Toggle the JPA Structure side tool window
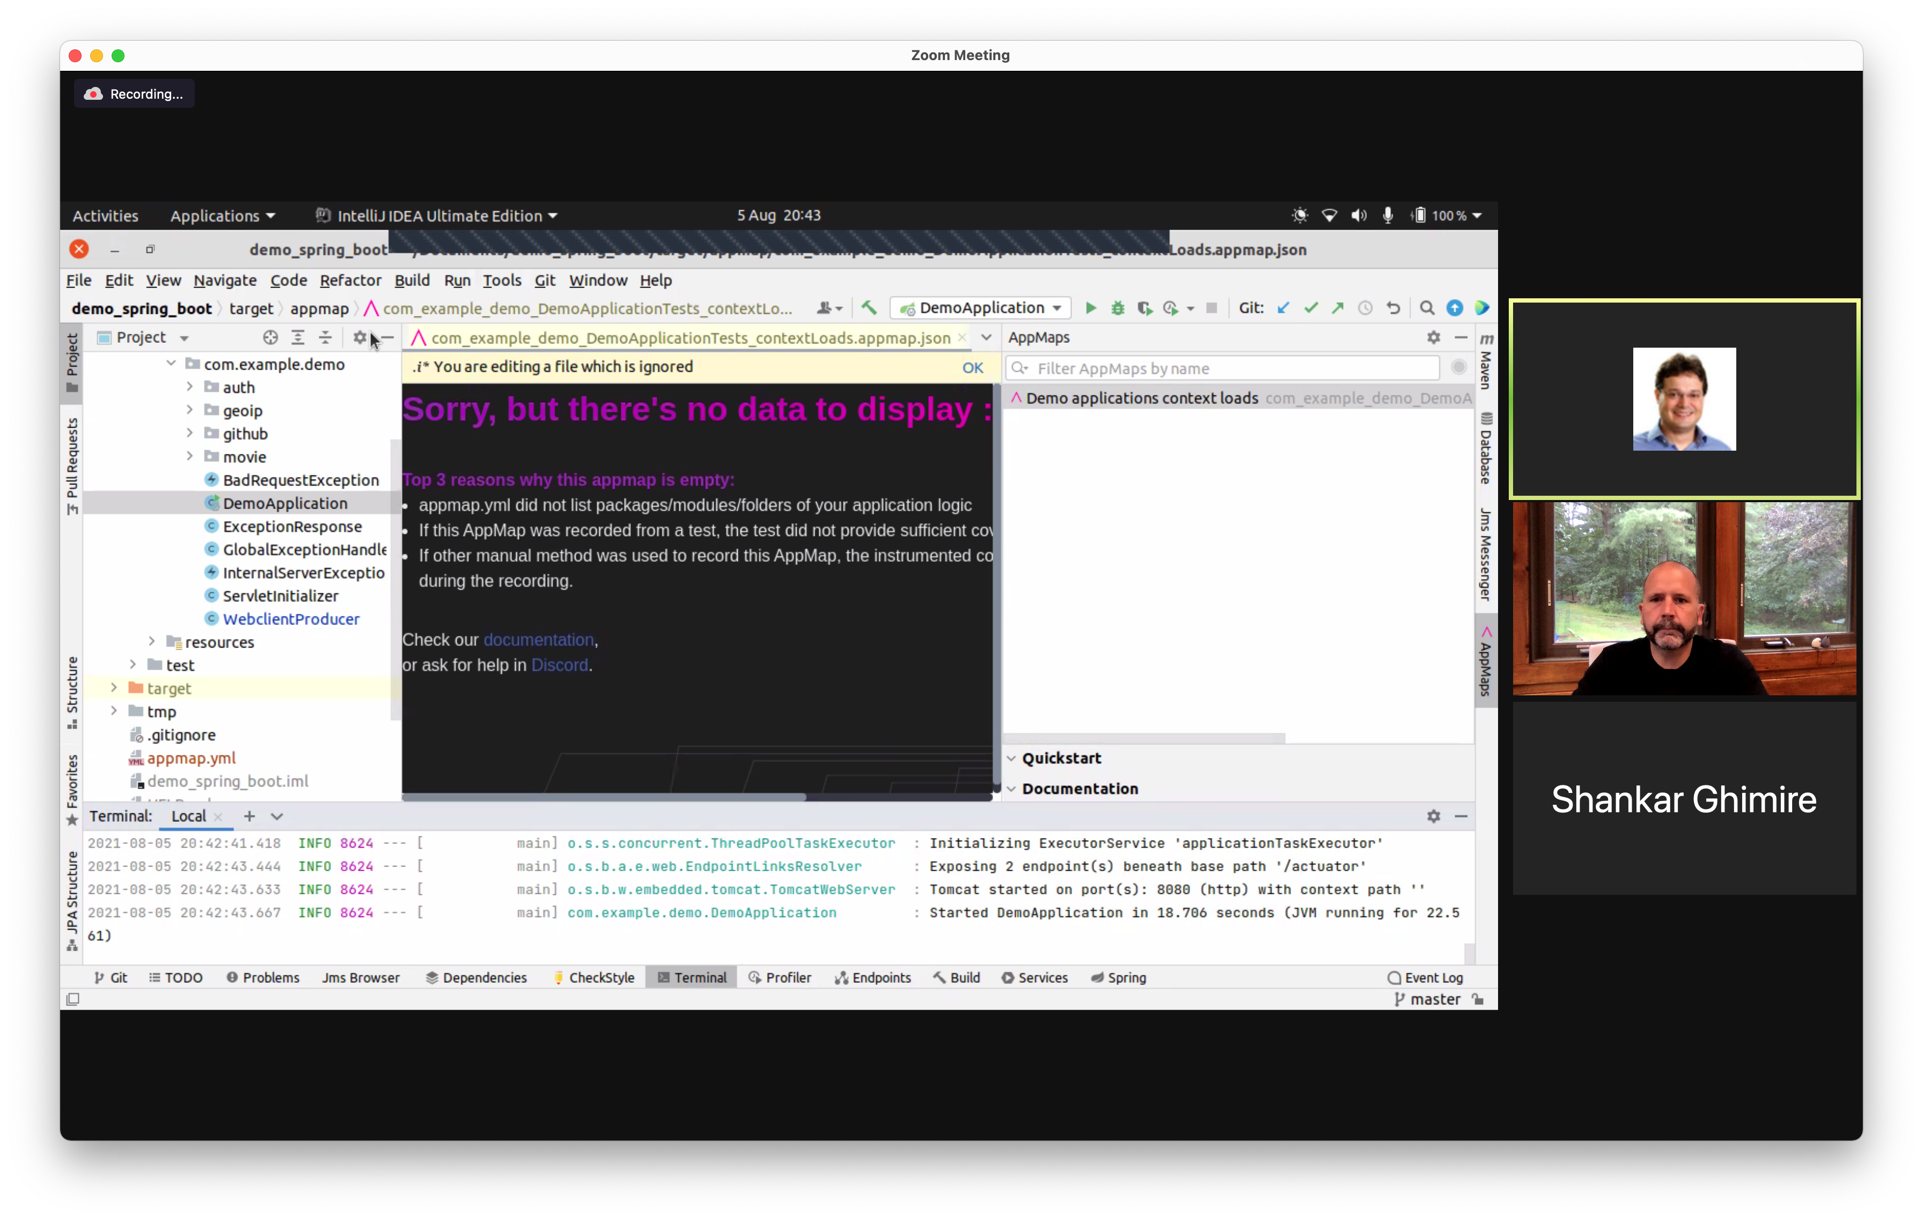Image resolution: width=1923 pixels, height=1220 pixels. (x=72, y=902)
